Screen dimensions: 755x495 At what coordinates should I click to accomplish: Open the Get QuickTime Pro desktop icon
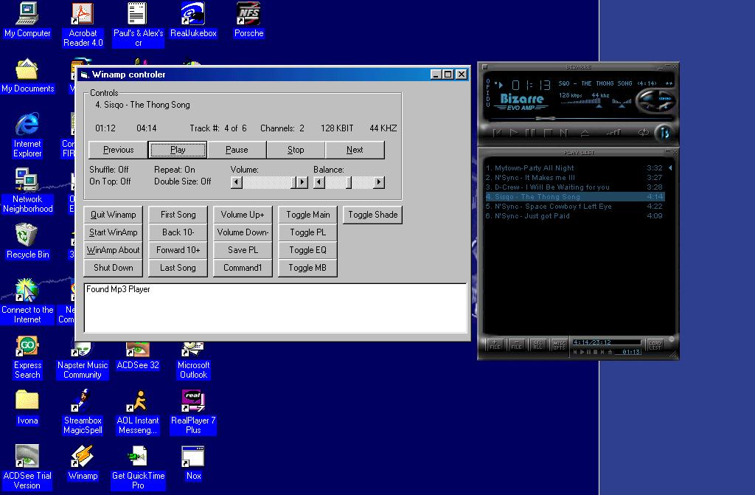[x=138, y=468]
